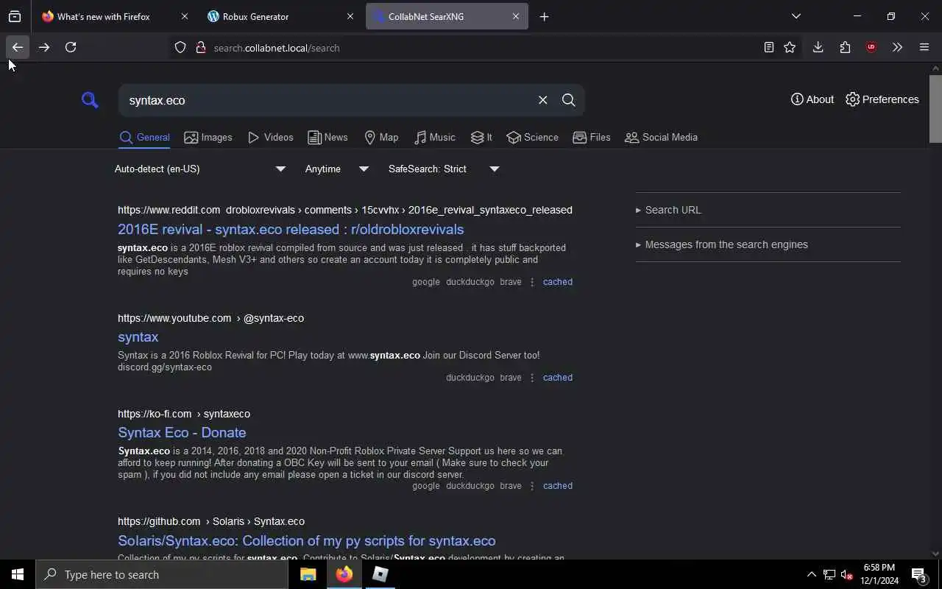
Task: Show site security lock information
Action: (200, 48)
